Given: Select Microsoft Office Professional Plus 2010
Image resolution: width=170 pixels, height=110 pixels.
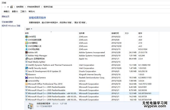Looking at the screenshot, I should click(x=45, y=84).
